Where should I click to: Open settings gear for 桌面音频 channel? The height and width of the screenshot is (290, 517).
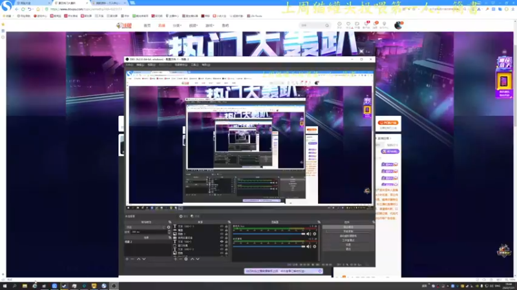click(315, 247)
